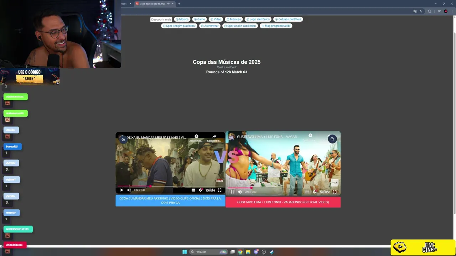Click the magnifier zoom icon on right video
The height and width of the screenshot is (256, 456).
tap(332, 139)
